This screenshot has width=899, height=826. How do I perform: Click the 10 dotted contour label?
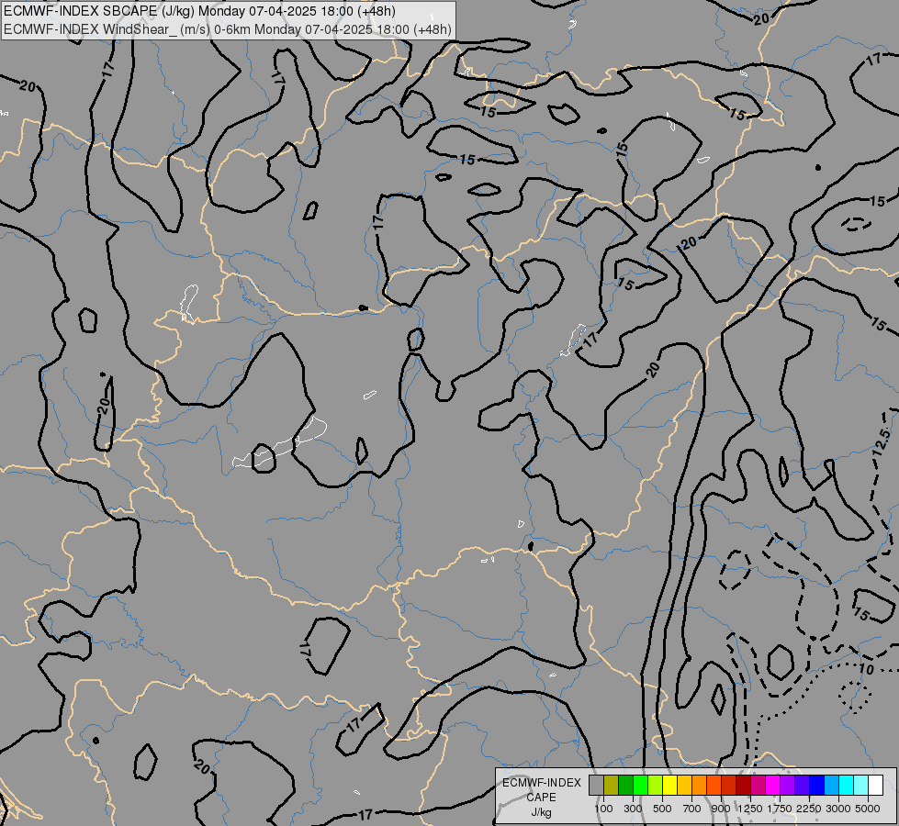(866, 669)
